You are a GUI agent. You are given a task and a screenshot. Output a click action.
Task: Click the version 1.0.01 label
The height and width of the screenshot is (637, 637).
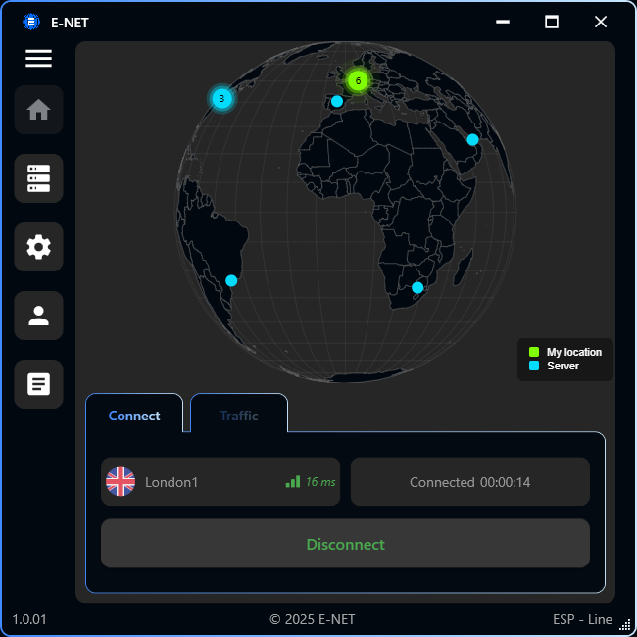29,620
